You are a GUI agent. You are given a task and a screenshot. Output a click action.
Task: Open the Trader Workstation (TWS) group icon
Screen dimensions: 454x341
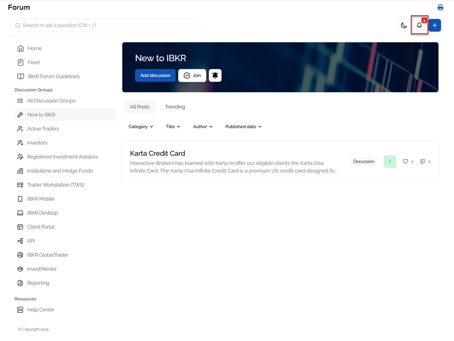(x=20, y=184)
